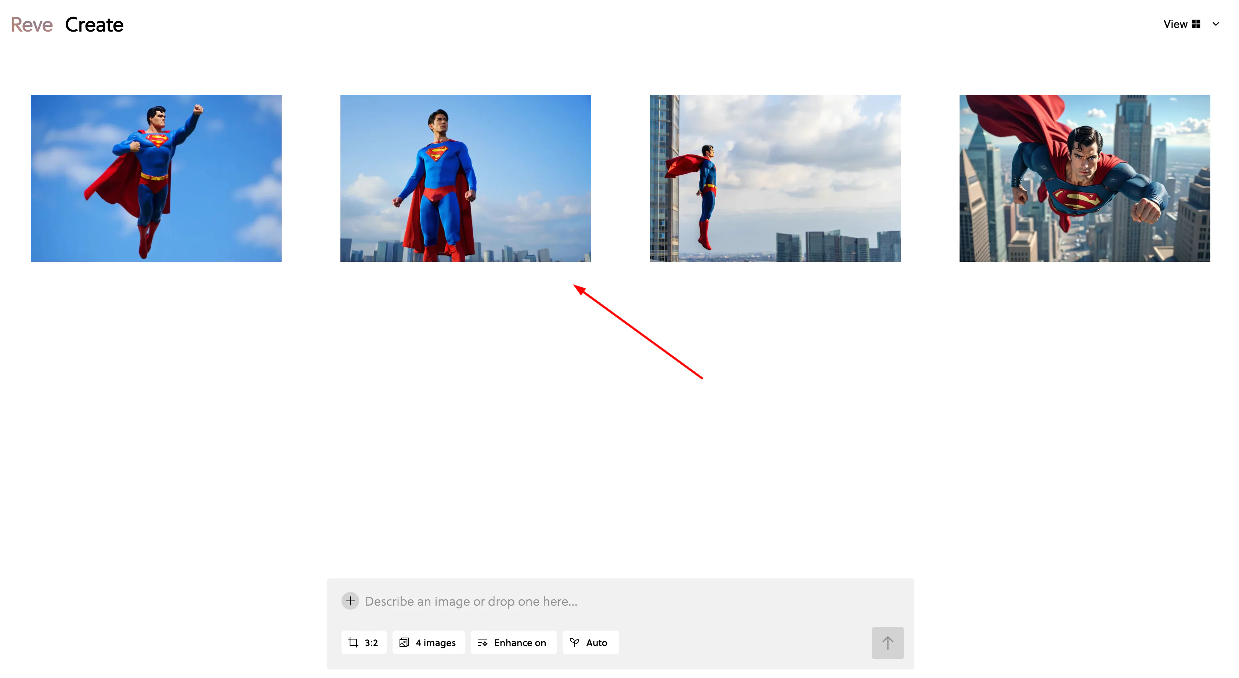Viewport: 1239px width, 678px height.
Task: Open the flying Superman toy image thumbnail
Action: (x=156, y=178)
